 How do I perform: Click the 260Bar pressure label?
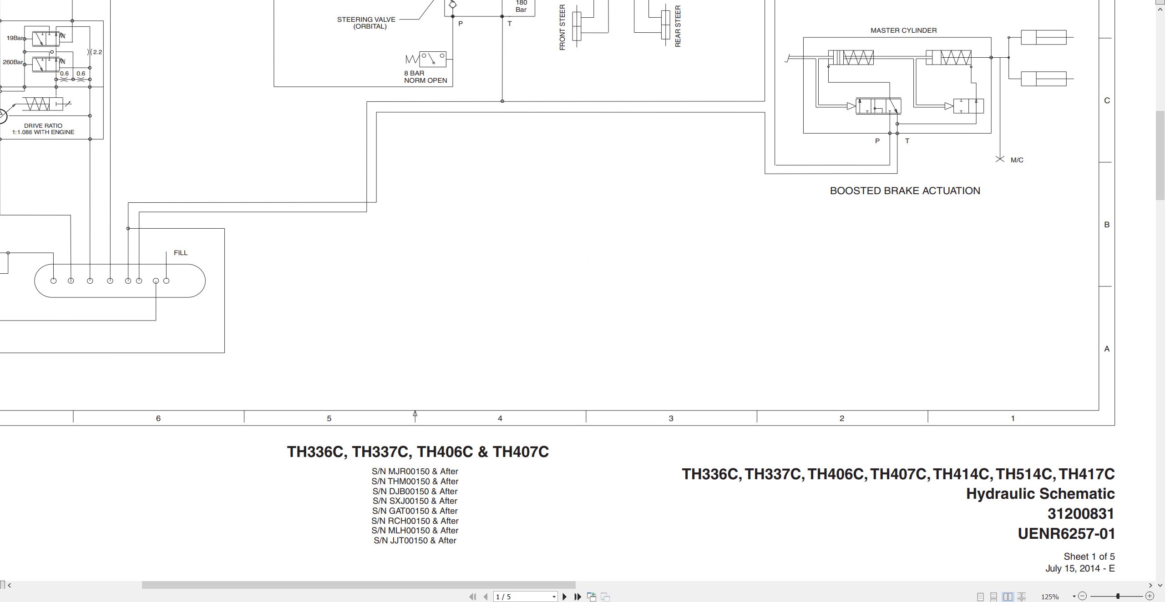13,62
